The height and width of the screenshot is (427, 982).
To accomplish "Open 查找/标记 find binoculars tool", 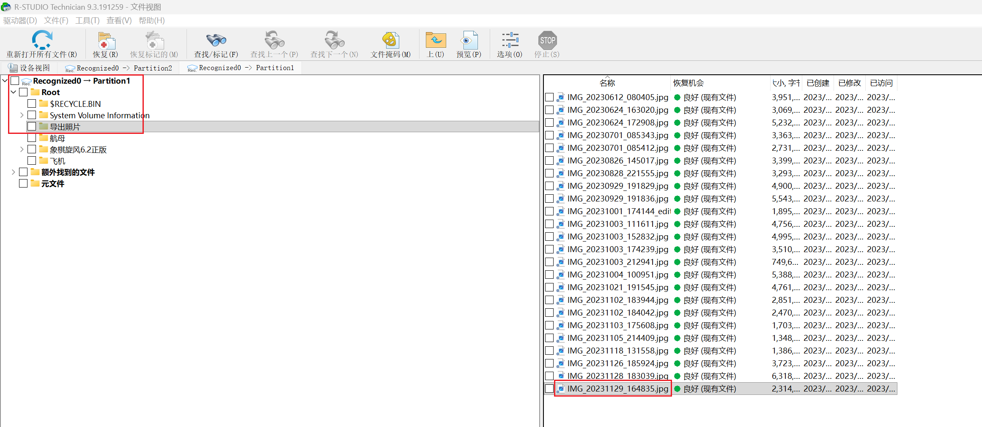I will [x=216, y=41].
